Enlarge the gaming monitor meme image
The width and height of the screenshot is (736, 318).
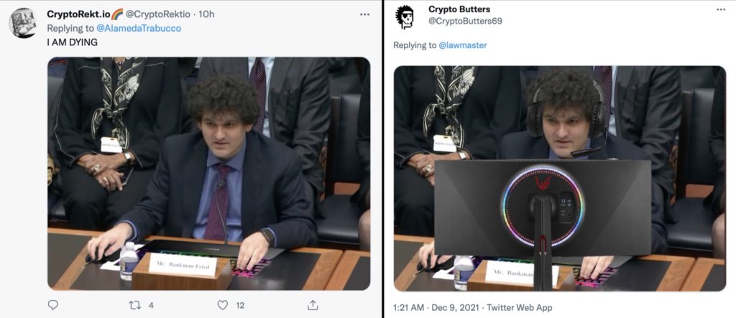(559, 178)
